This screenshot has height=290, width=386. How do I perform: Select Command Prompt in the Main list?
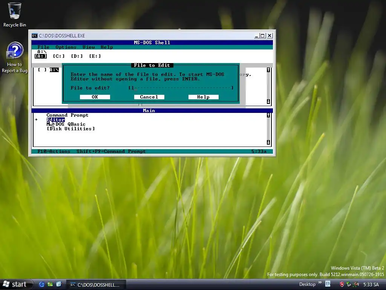pos(67,115)
